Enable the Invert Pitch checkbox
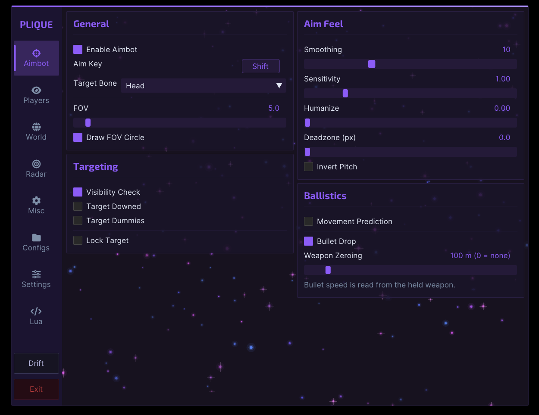The height and width of the screenshot is (415, 539). (308, 166)
